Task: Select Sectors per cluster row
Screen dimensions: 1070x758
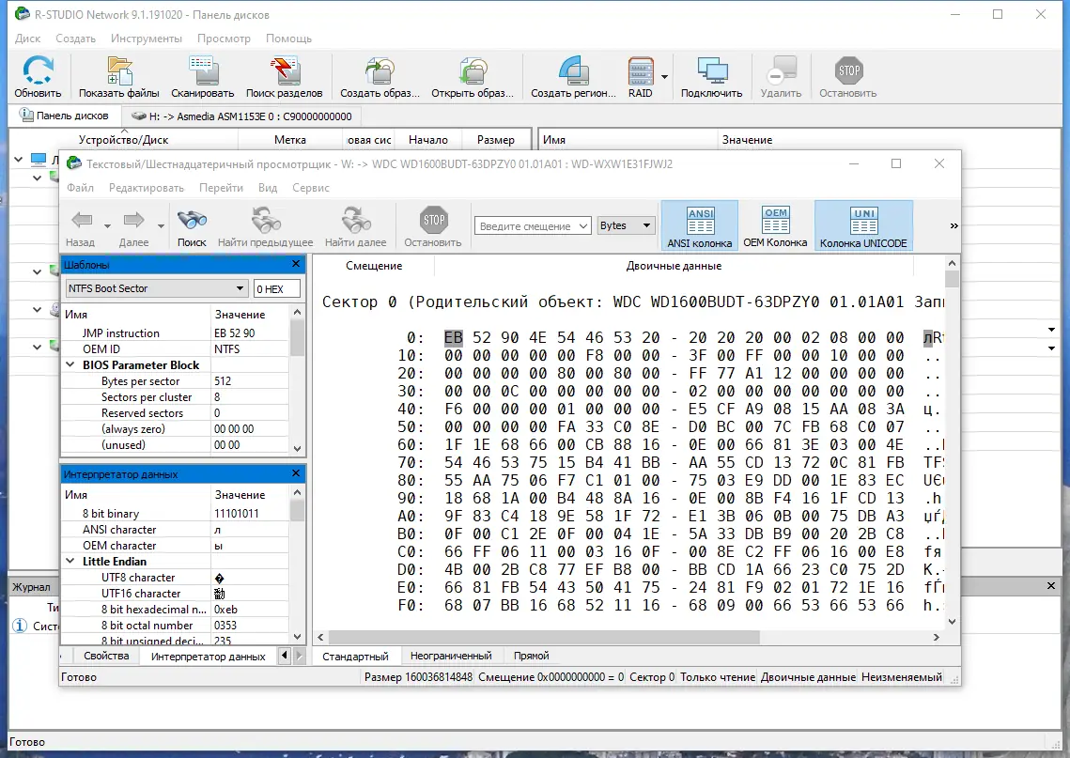Action: [176, 397]
